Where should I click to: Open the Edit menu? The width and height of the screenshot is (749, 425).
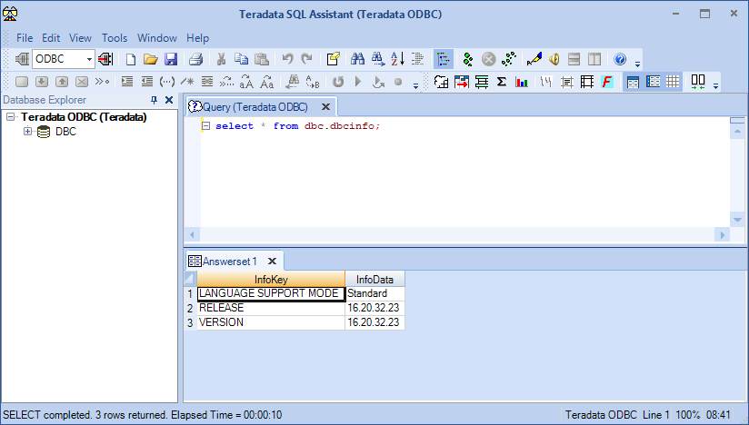pos(51,37)
